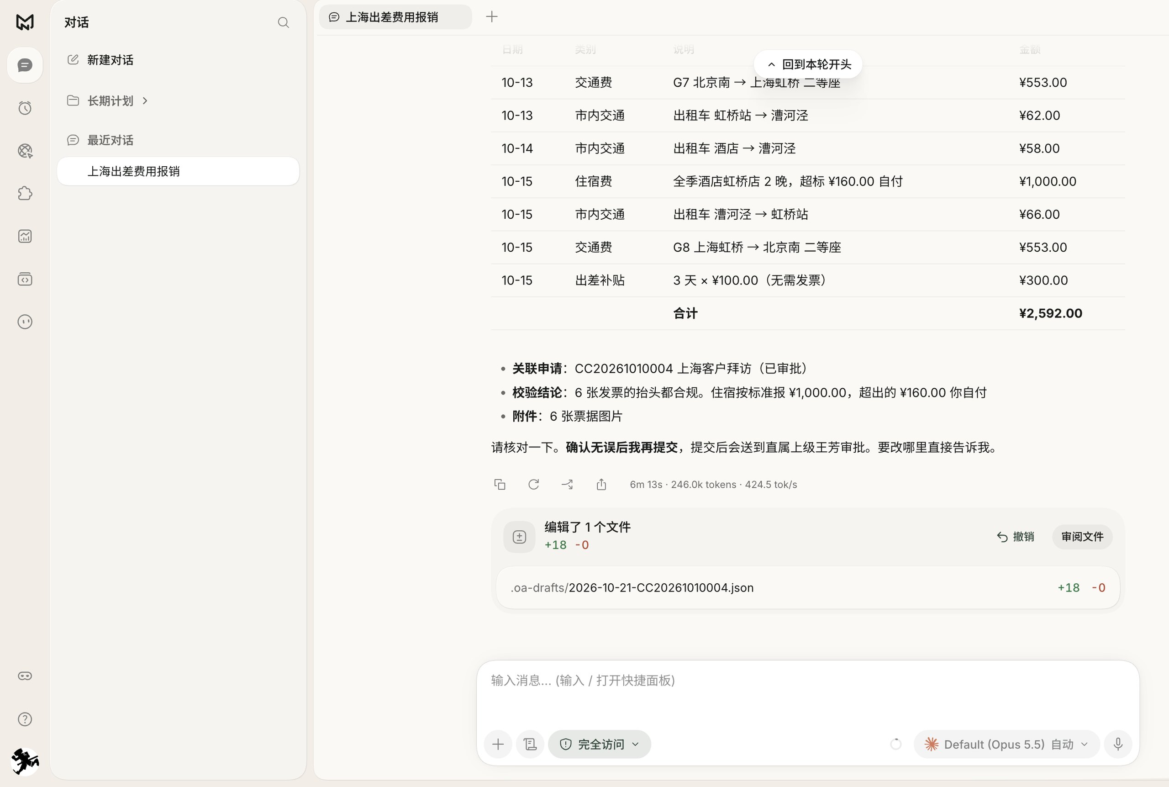Open 上海出差费用报销 in recent conversations list

point(178,171)
